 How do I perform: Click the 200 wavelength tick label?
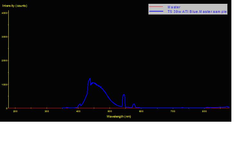click(x=15, y=111)
